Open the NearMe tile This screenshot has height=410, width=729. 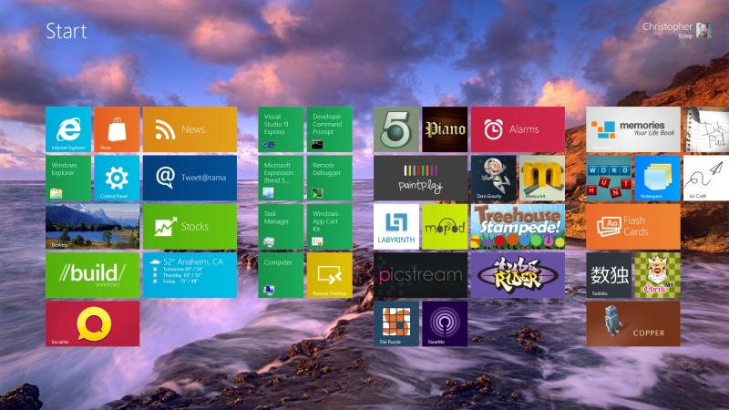445,323
